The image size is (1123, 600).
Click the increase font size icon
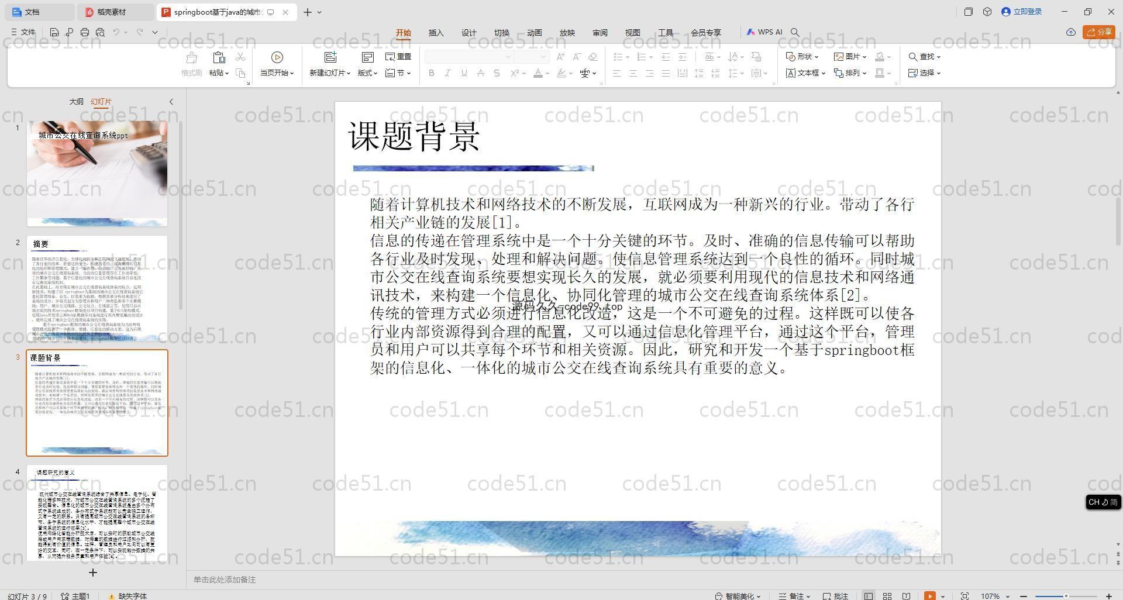click(560, 57)
